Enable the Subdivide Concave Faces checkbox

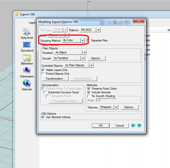45,93
